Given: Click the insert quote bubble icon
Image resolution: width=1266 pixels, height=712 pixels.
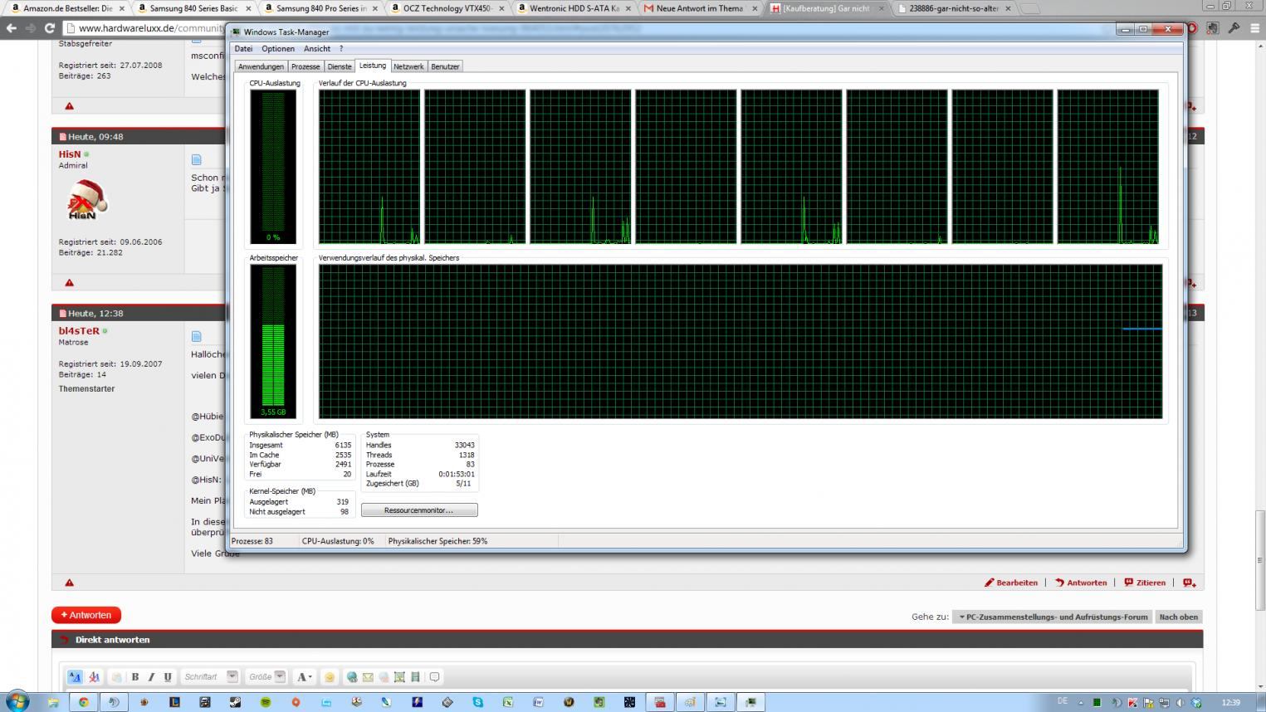Looking at the screenshot, I should [434, 677].
